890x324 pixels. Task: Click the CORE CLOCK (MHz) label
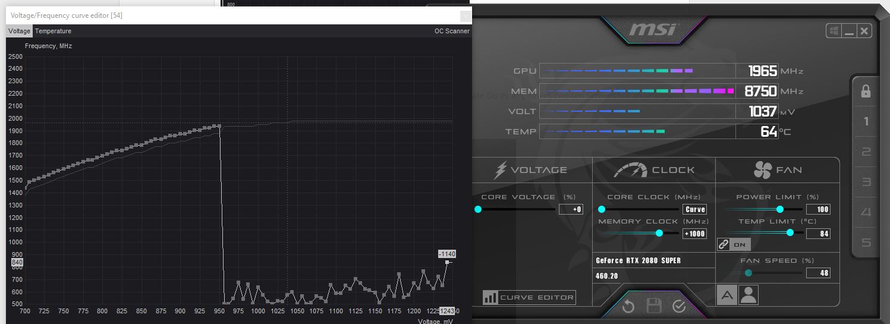[x=654, y=197]
